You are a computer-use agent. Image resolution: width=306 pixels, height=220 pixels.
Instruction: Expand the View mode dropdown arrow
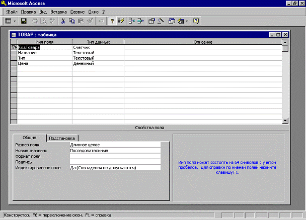15,21
